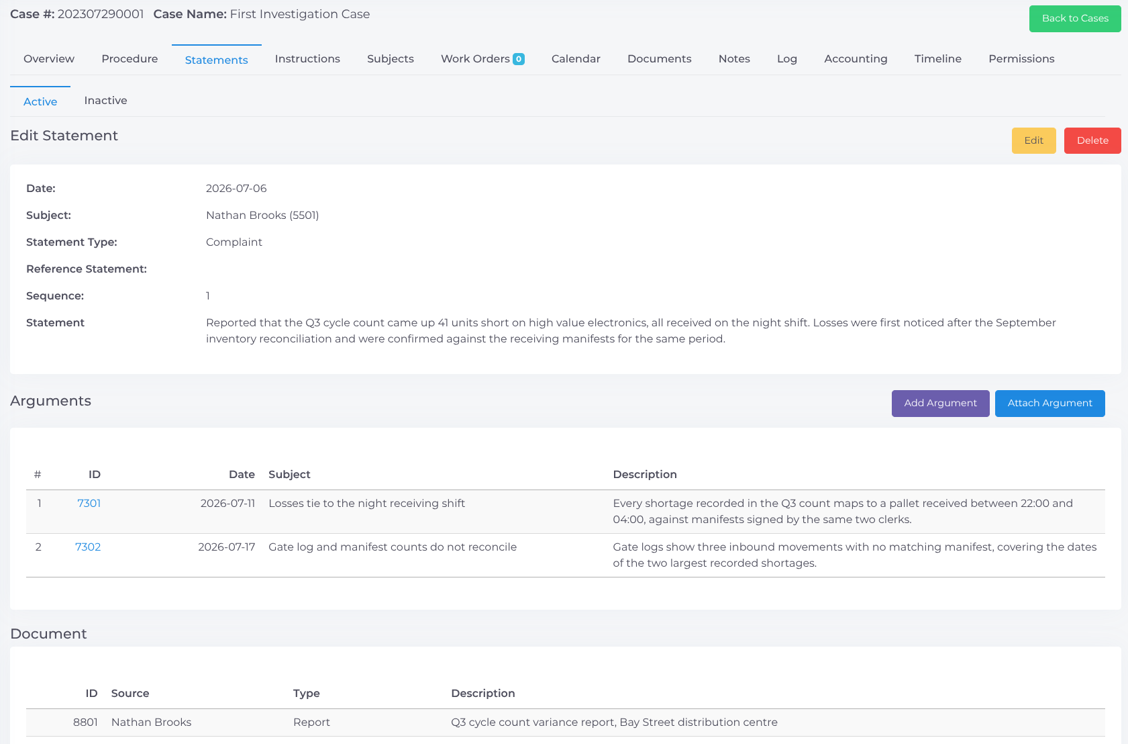Open the Instructions tab
The image size is (1128, 744).
tap(307, 59)
